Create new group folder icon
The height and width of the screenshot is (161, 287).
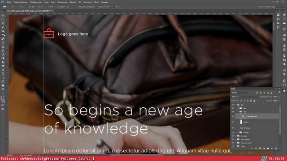(x=268, y=148)
